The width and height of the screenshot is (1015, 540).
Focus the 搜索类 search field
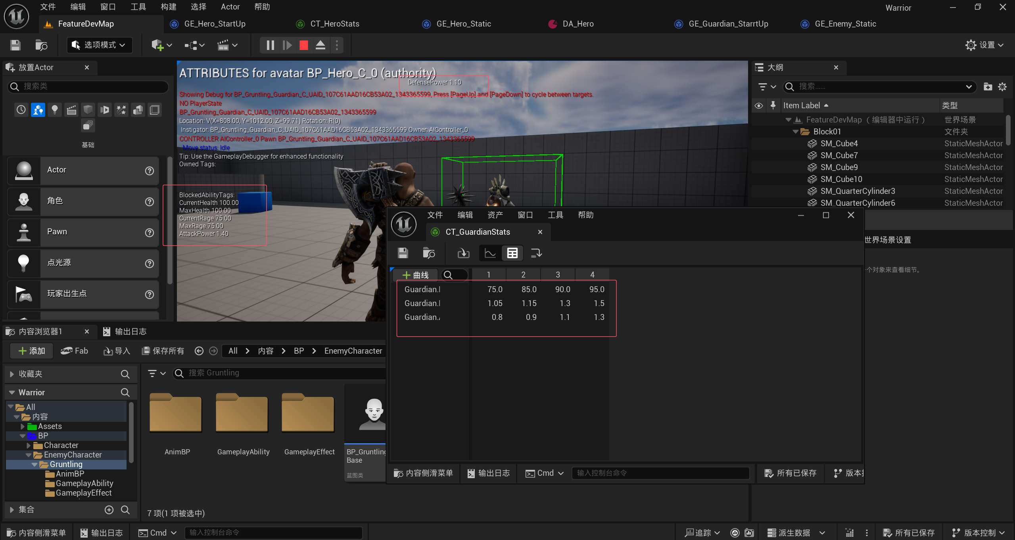(88, 86)
